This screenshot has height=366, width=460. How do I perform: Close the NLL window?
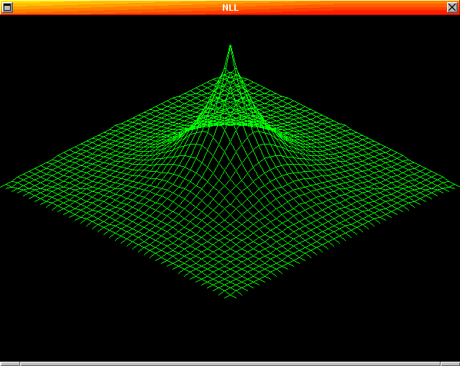pos(452,7)
